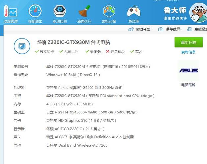Click the 主板 row label
The height and width of the screenshot is (164, 207).
[x=17, y=96]
